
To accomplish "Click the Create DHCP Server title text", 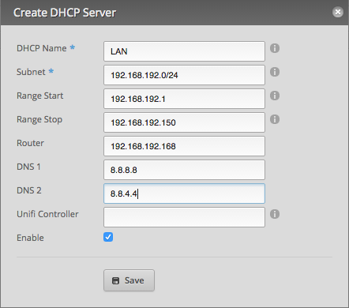I will tap(65, 13).
